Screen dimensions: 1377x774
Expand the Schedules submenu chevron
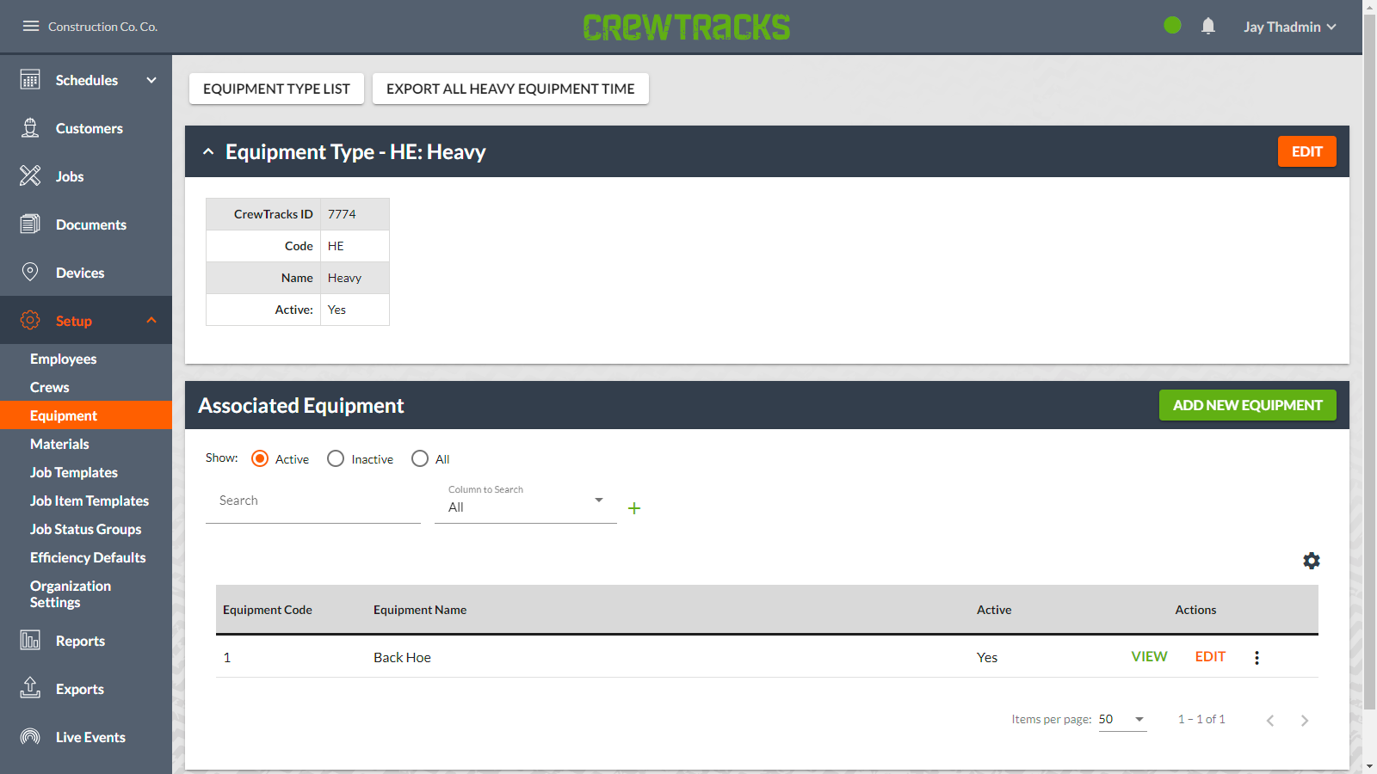pos(151,80)
